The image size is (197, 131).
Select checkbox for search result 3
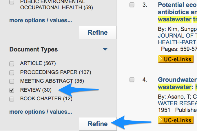point(132,5)
